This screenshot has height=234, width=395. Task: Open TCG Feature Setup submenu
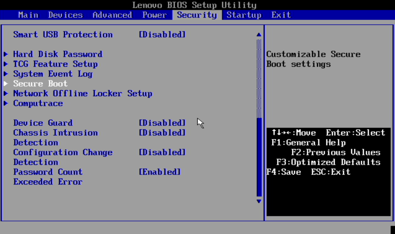coord(55,64)
